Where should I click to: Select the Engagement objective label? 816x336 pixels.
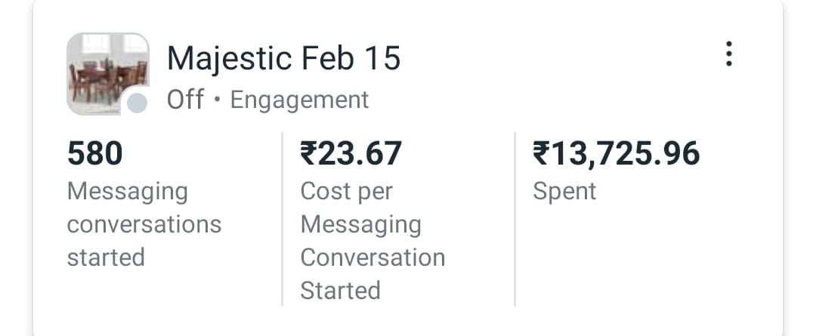(299, 100)
